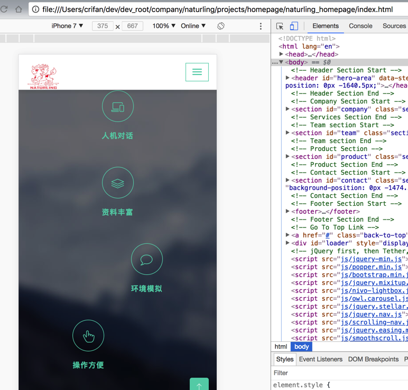
Task: Click the href "#" link value
Action: [328, 235]
